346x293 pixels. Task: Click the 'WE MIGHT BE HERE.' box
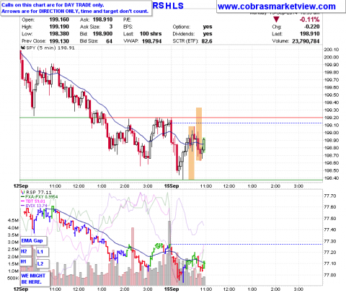pyautogui.click(x=35, y=279)
